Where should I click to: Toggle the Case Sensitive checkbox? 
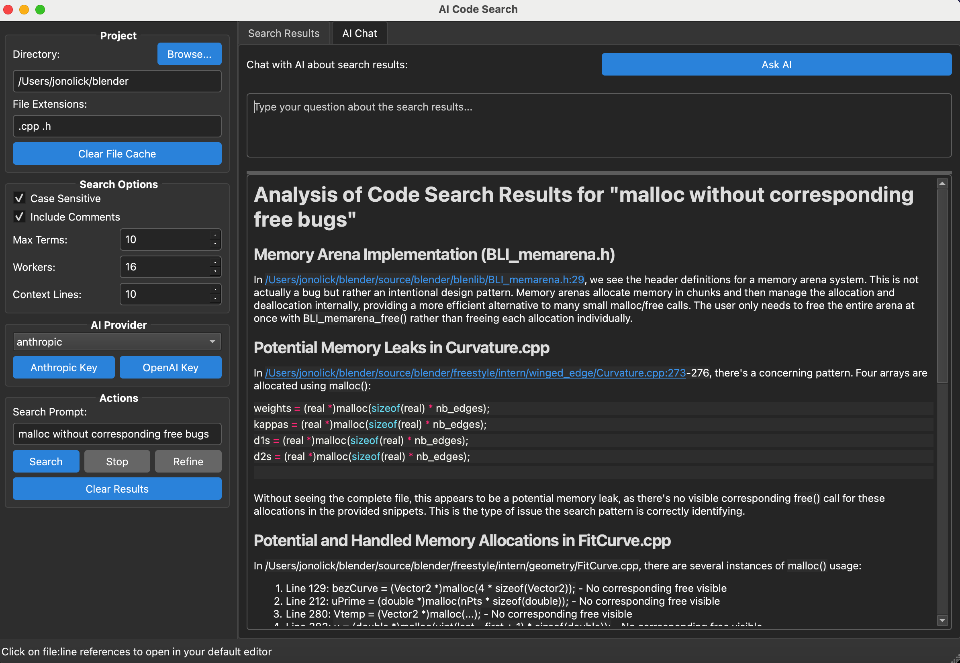pos(19,198)
